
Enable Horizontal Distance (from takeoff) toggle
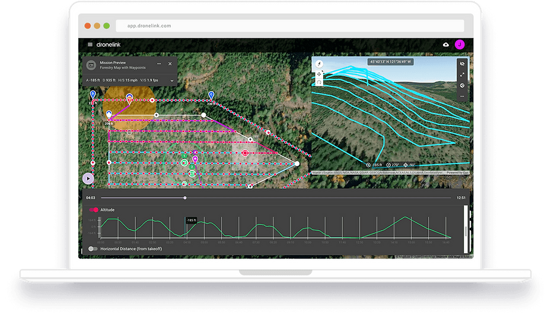pyautogui.click(x=93, y=249)
